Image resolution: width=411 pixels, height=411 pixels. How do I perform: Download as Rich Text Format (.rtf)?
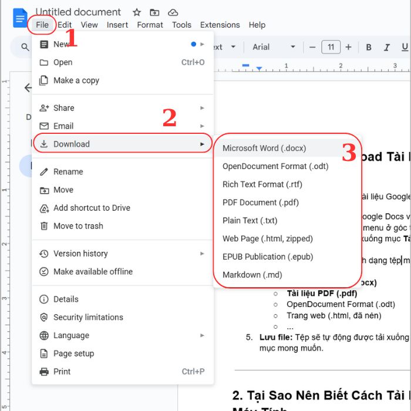pos(288,184)
